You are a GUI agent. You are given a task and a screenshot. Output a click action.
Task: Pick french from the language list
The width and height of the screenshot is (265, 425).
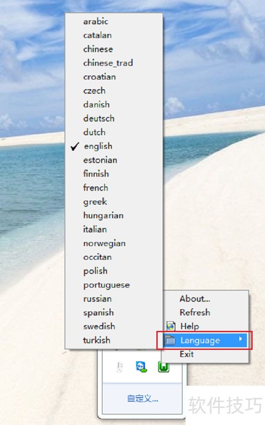tap(96, 188)
